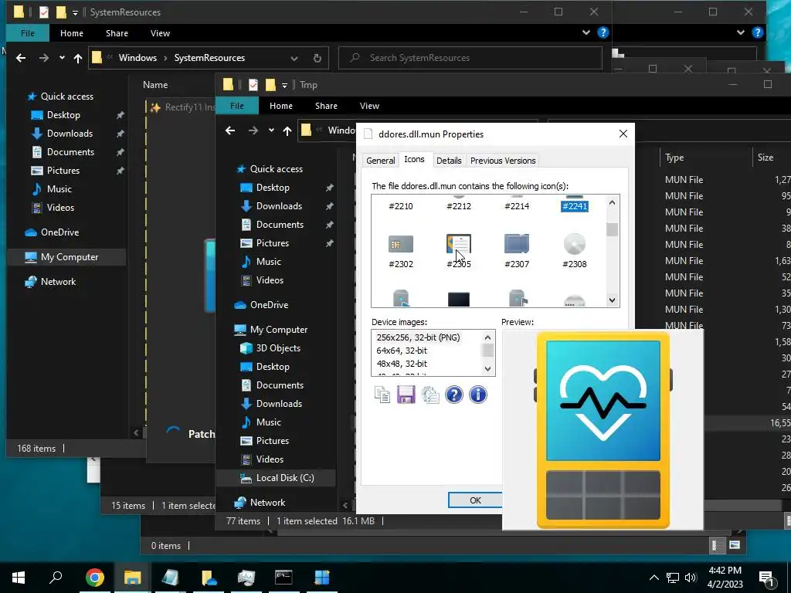Sort by Name column in SystemResources
This screenshot has height=593, width=791.
coord(155,85)
